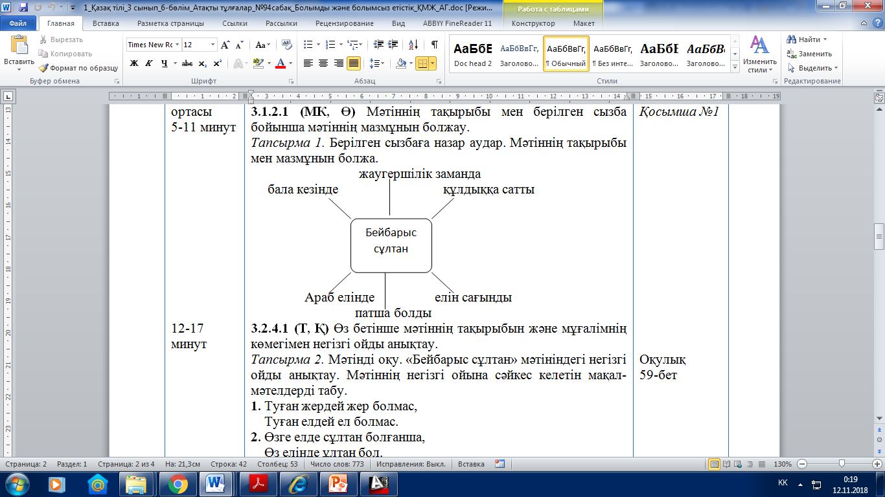Viewport: 885px width, 497px height.
Task: Open Google Chrome from the taskbar
Action: click(x=178, y=483)
